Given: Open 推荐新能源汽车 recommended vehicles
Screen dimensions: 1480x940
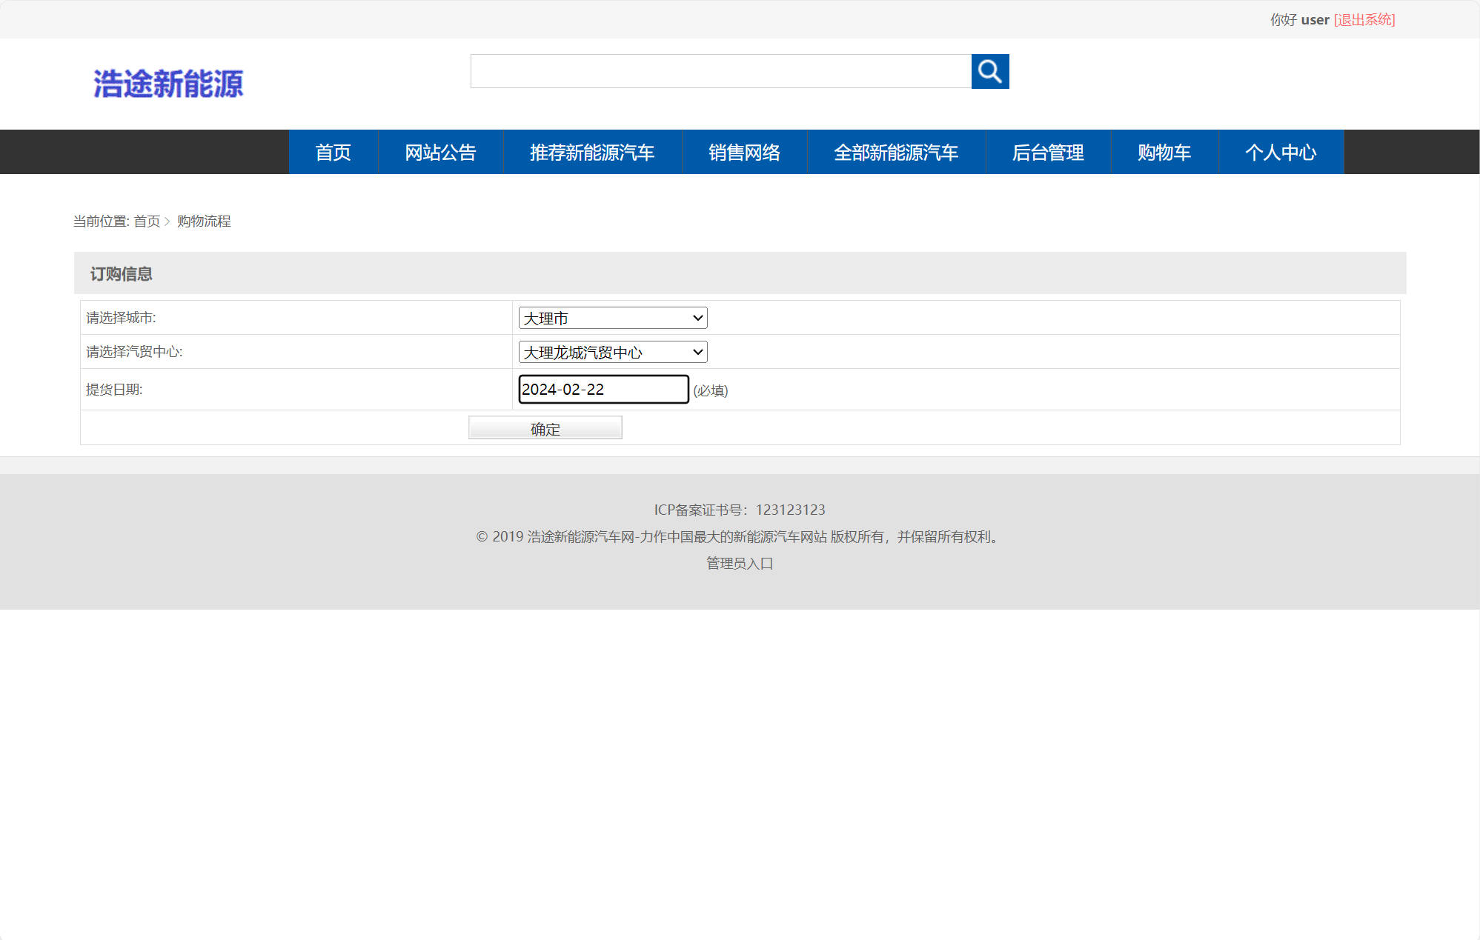Looking at the screenshot, I should 591,152.
